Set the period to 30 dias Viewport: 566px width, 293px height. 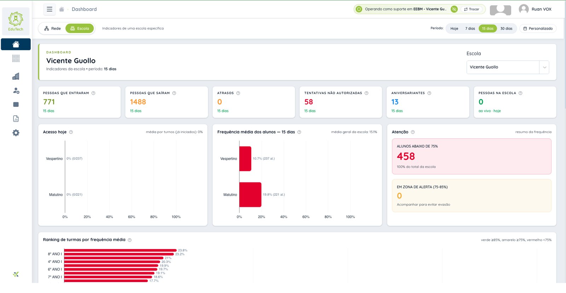coord(506,29)
